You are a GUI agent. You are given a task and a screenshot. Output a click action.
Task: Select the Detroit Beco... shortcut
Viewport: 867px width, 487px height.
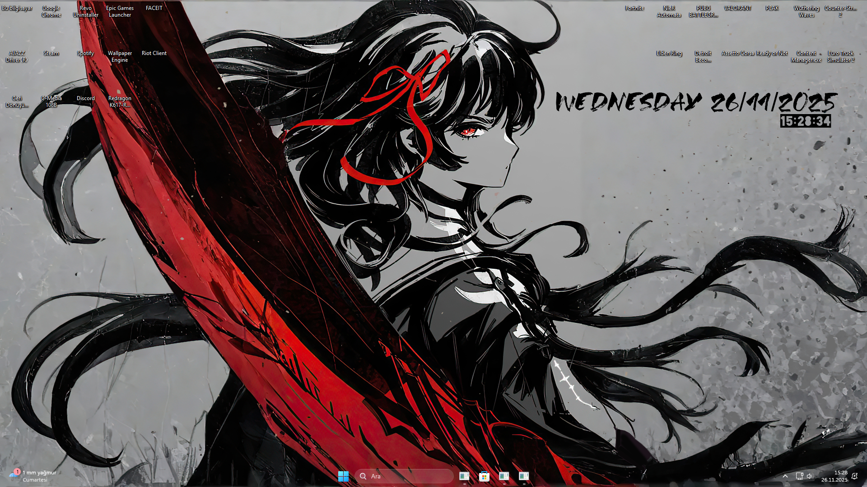703,56
